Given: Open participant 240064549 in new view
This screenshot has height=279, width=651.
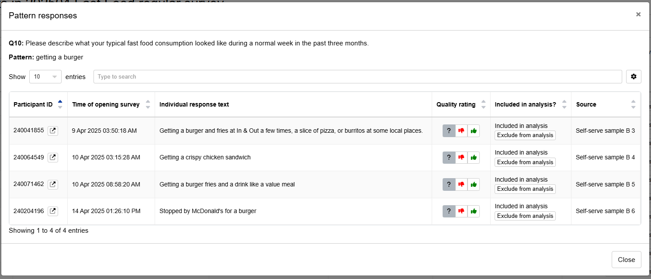Looking at the screenshot, I should point(52,157).
